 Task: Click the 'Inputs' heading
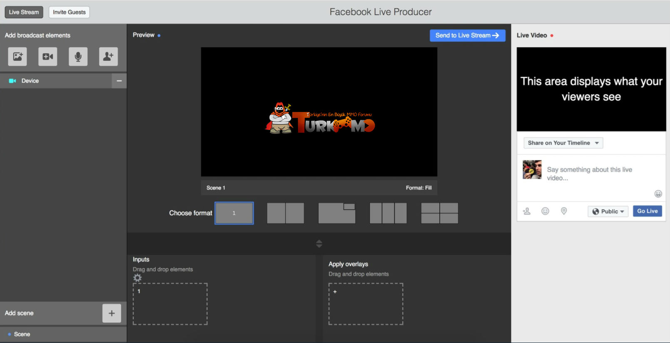[x=141, y=259]
